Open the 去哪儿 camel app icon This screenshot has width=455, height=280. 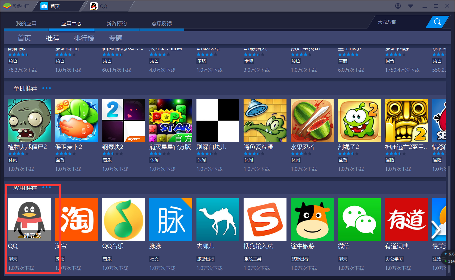[218, 220]
